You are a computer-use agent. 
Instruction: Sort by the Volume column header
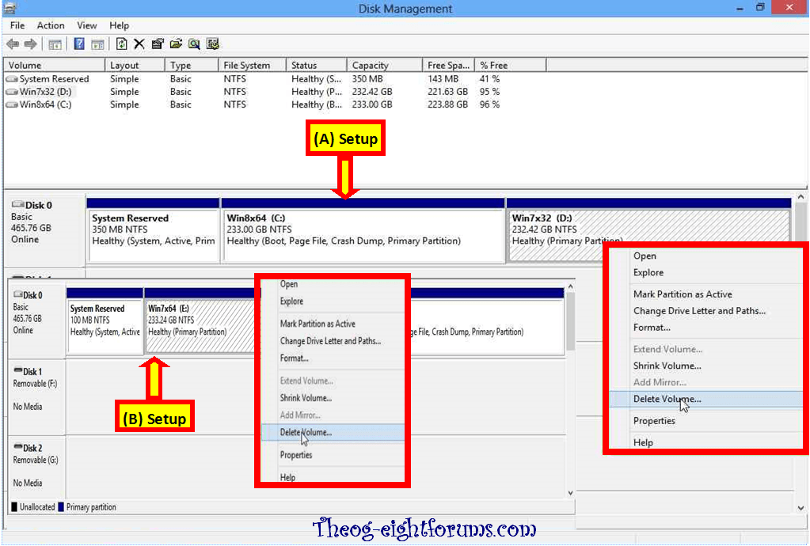click(x=55, y=66)
